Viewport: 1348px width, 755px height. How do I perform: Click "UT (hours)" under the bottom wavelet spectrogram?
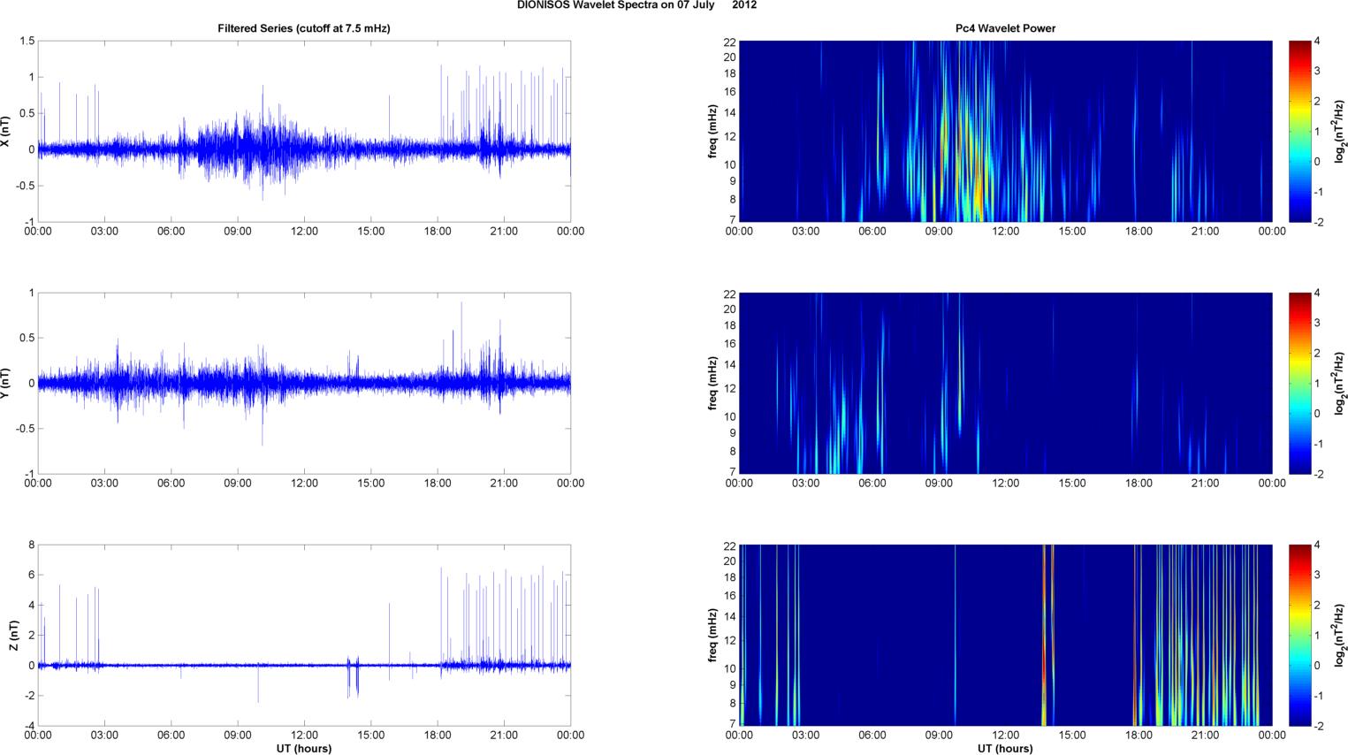(1005, 749)
